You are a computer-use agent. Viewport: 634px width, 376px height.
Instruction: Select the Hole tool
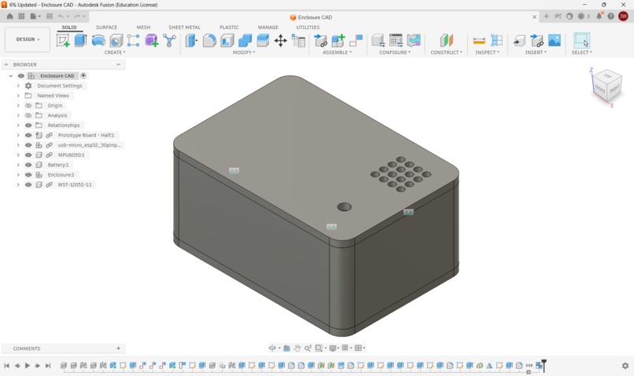116,41
